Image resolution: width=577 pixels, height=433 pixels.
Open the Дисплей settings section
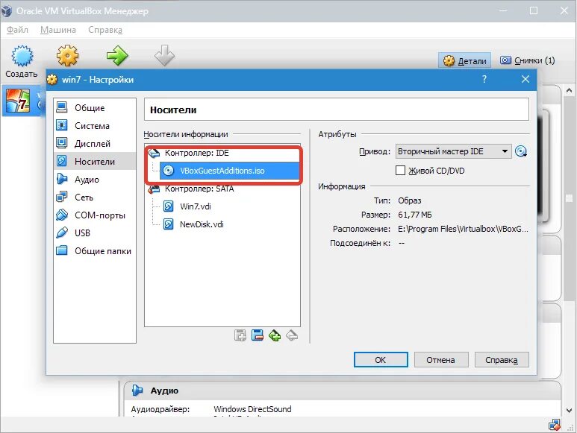point(95,144)
